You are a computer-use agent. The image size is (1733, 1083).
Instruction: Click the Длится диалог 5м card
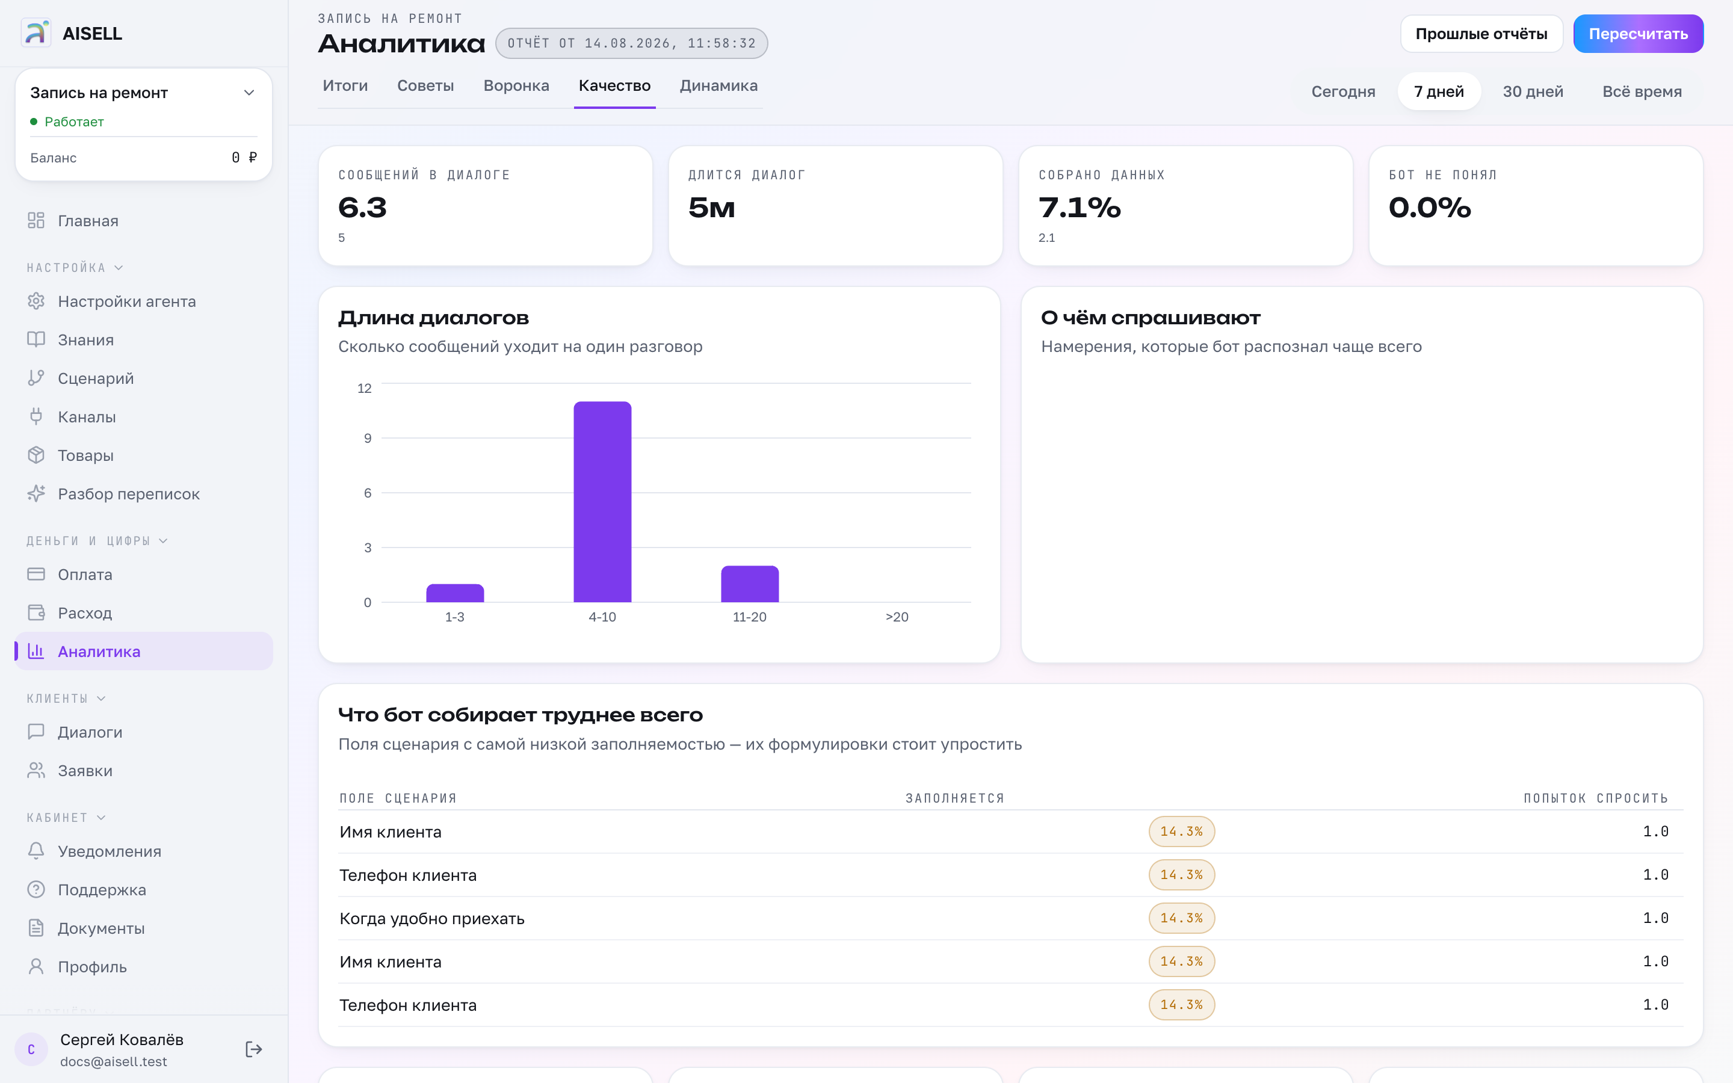point(836,206)
